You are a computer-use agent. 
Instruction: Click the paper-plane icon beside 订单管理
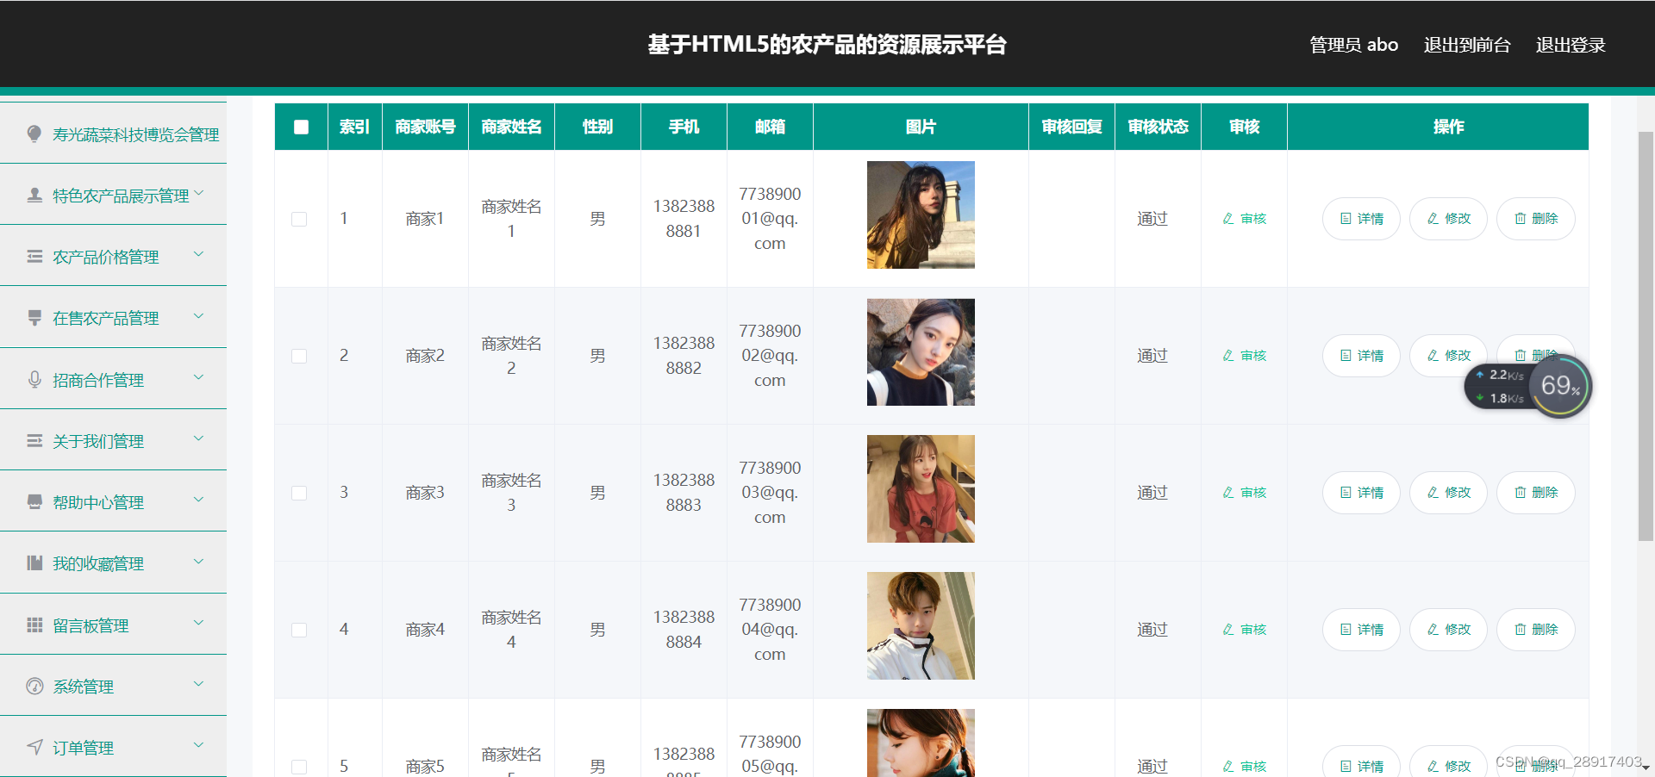pyautogui.click(x=34, y=747)
